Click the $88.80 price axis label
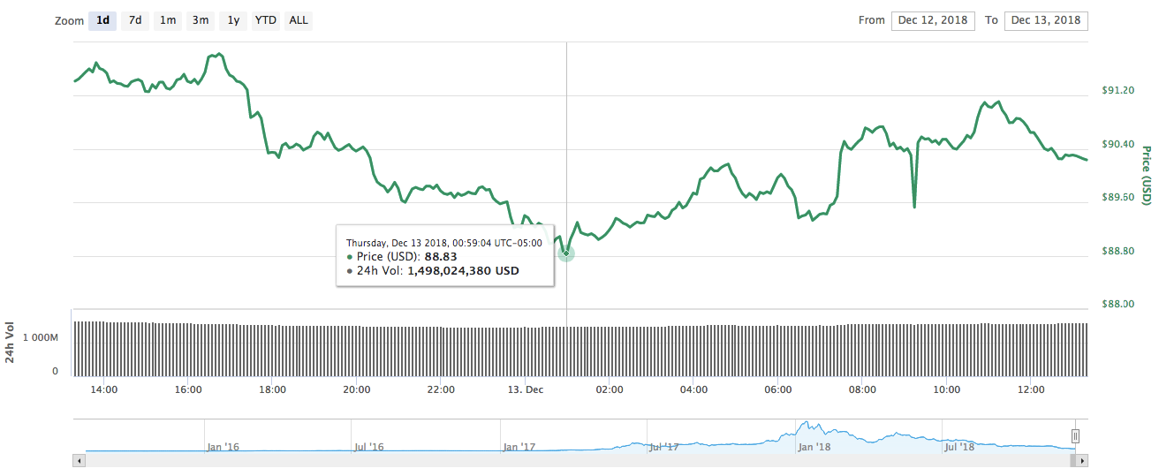The width and height of the screenshot is (1159, 476). 1117,251
